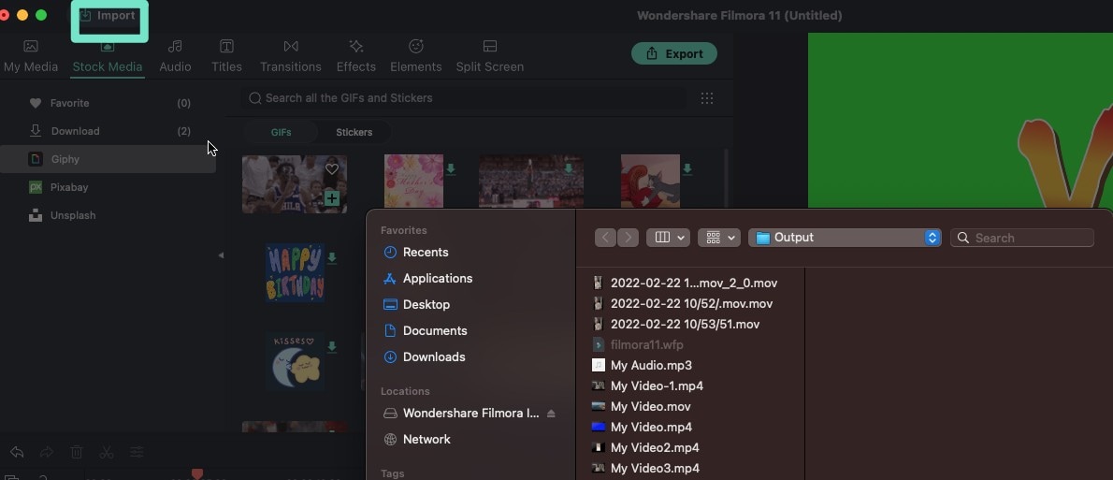
Task: Go forward in the file dialog
Action: (x=628, y=238)
